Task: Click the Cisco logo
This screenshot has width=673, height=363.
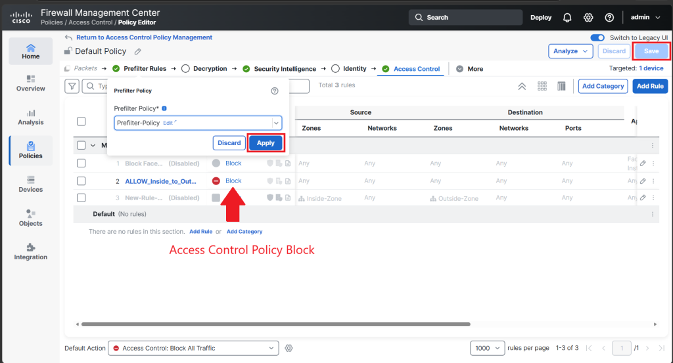Action: pyautogui.click(x=21, y=18)
